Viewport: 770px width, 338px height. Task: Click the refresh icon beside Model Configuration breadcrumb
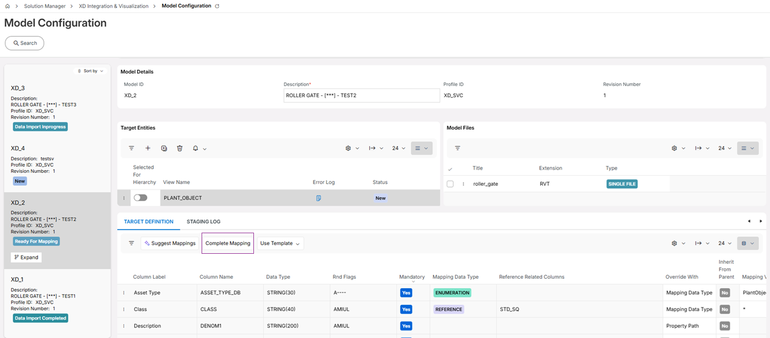pyautogui.click(x=217, y=6)
